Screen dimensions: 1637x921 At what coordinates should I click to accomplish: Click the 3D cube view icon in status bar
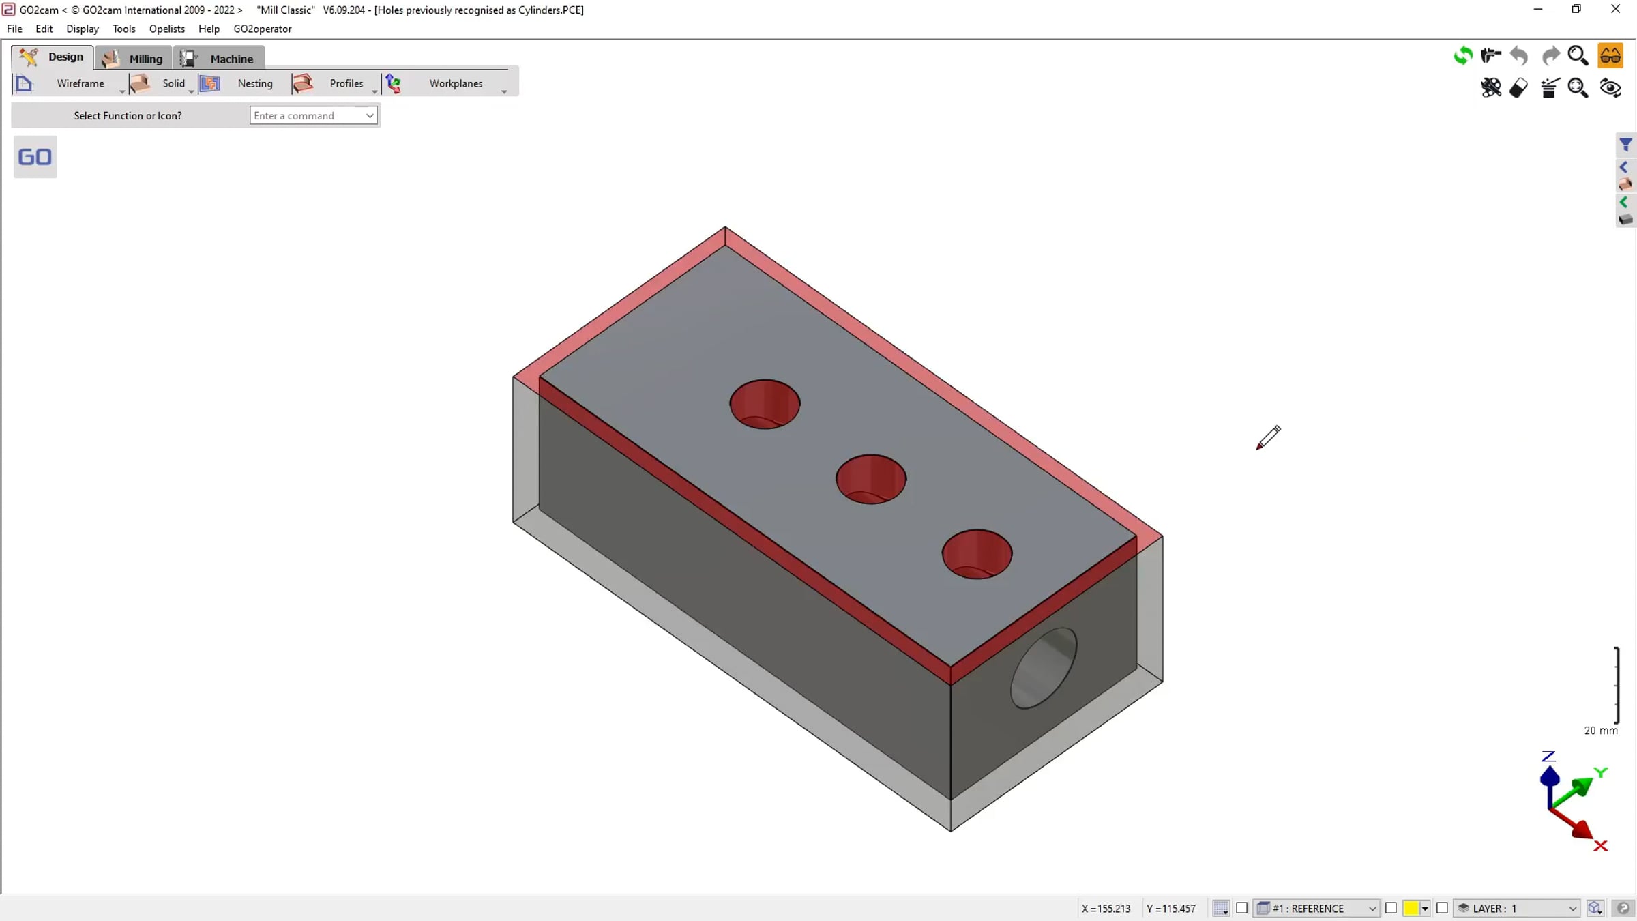(x=1595, y=908)
